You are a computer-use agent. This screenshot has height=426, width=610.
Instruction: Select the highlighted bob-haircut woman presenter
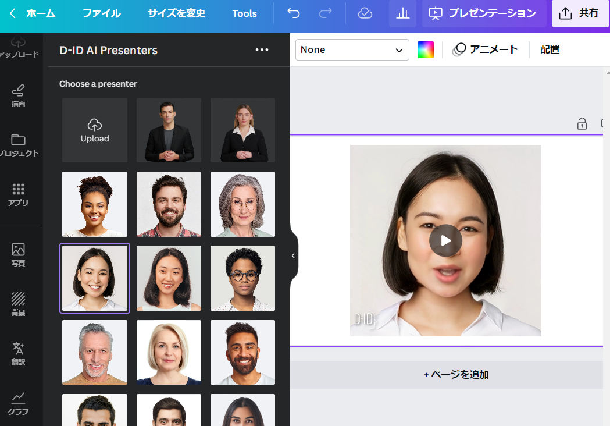pos(95,278)
